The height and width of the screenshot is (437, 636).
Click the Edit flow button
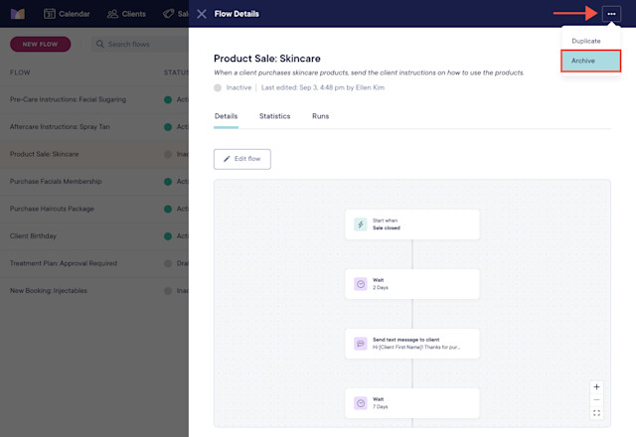[242, 159]
